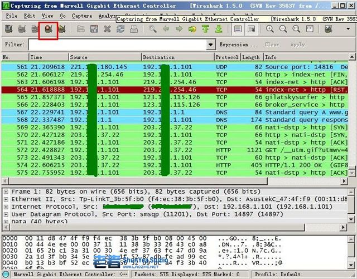Click the Zoom in toolbar icon
The width and height of the screenshot is (357, 279).
click(x=270, y=29)
